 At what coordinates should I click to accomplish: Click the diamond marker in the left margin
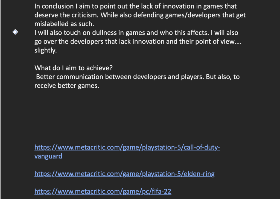pos(15,32)
